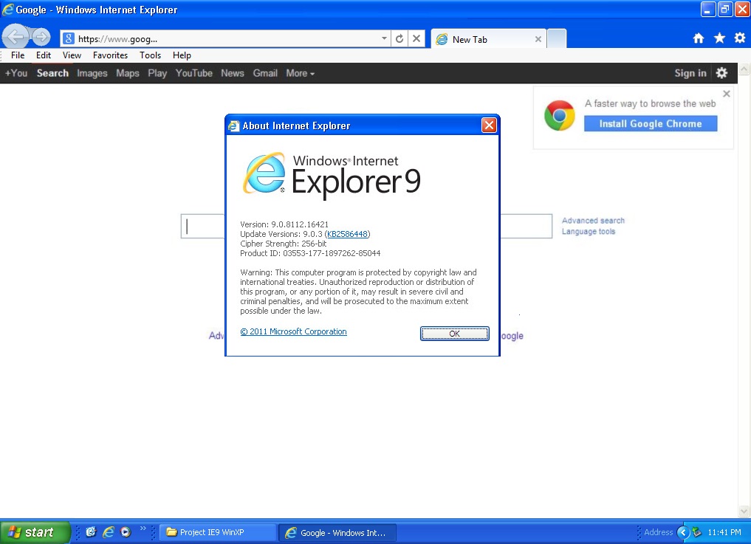Dismiss the Chrome promotion with its X
The height and width of the screenshot is (544, 751).
coord(727,94)
